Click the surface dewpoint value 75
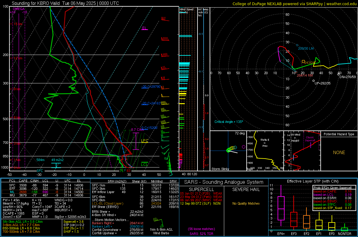358x237 pixels. [121, 171]
